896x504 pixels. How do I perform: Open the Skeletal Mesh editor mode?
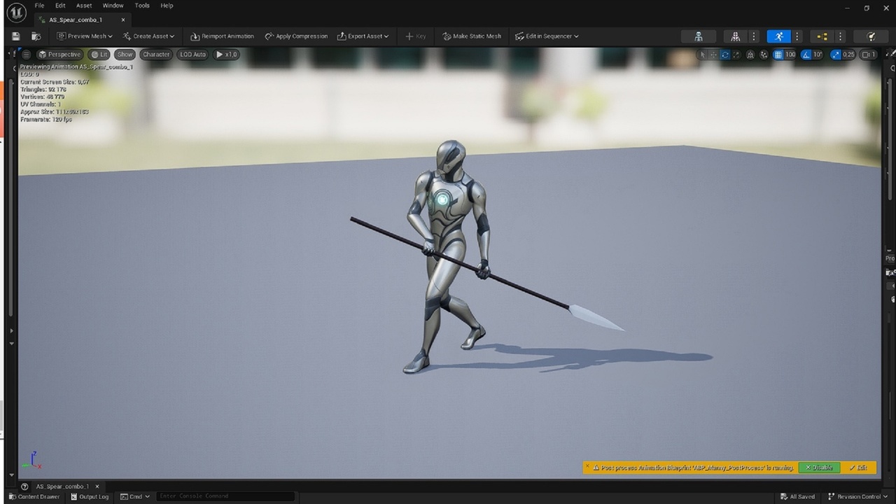tap(735, 36)
